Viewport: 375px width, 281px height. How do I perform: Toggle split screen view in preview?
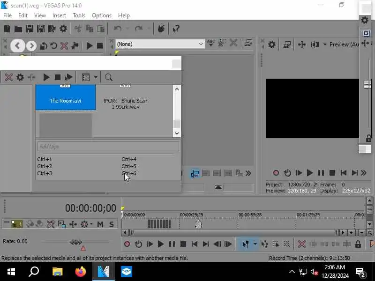click(315, 44)
